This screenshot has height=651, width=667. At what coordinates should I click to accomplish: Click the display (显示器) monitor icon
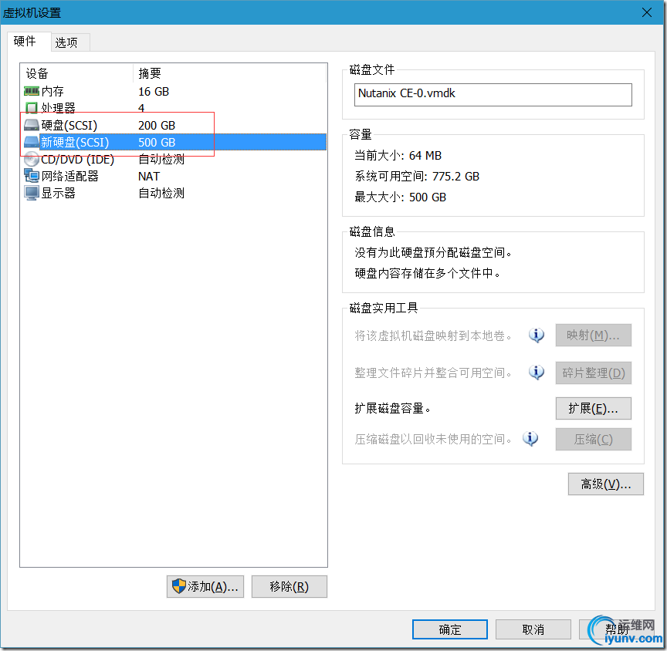pyautogui.click(x=32, y=193)
